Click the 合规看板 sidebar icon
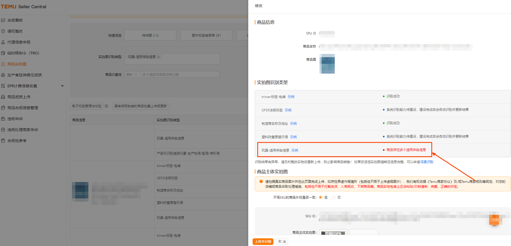Screen dimensions: 511x246 3,20
